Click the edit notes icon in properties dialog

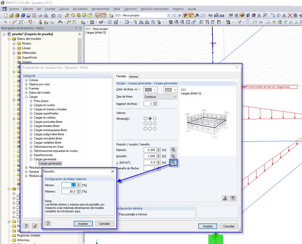click(x=35, y=226)
